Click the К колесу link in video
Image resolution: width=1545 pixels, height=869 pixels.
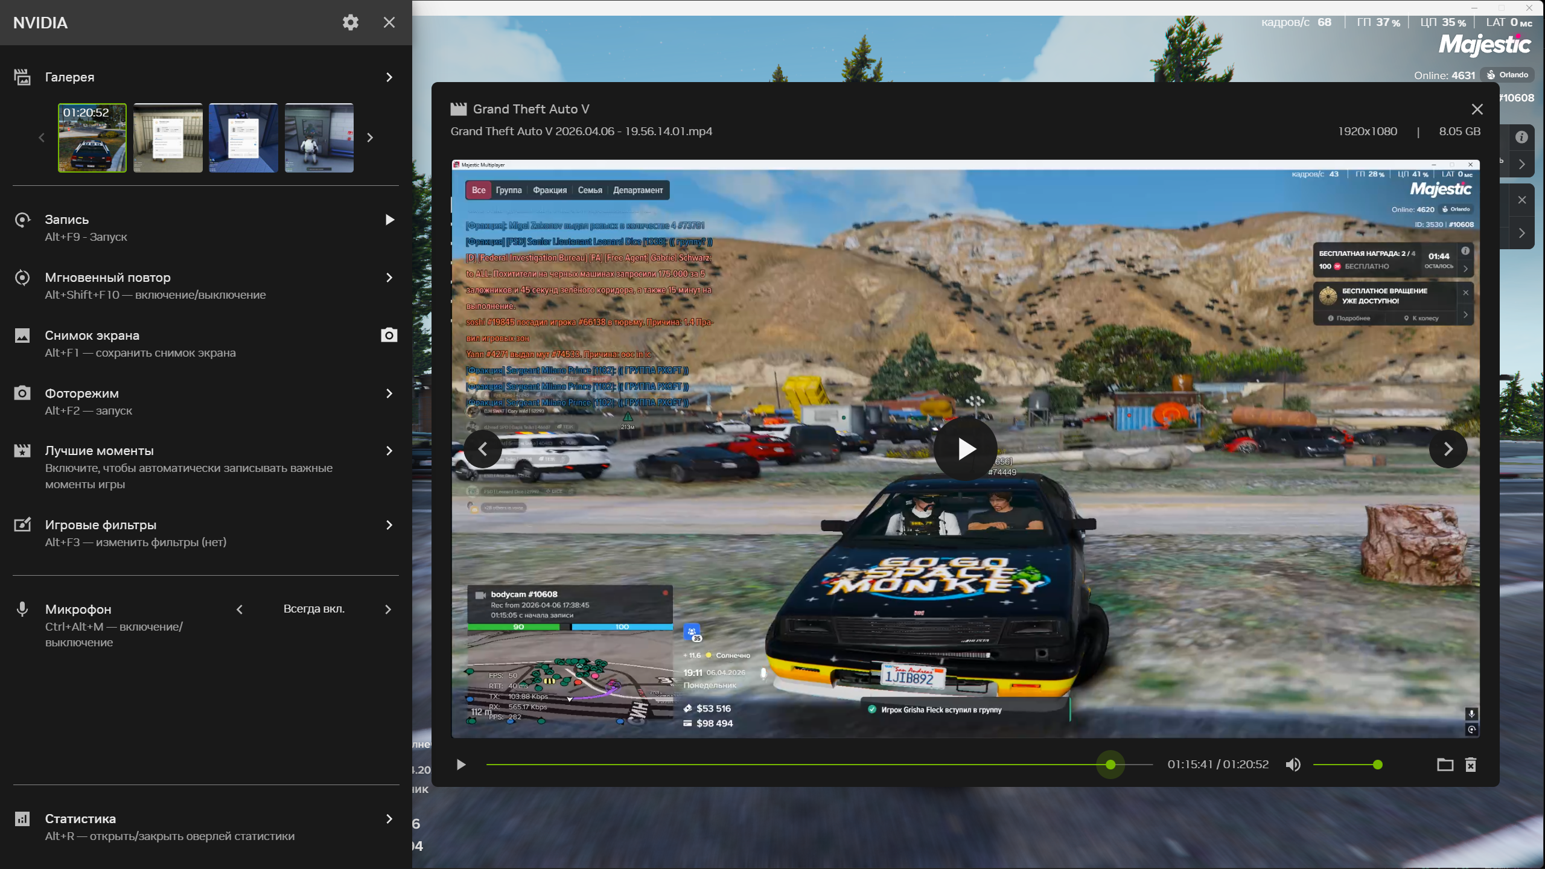[x=1421, y=318]
